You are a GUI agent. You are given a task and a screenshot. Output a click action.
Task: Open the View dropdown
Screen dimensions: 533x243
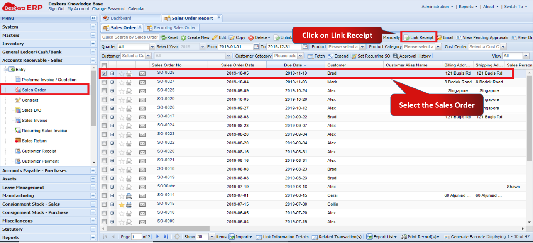(x=526, y=56)
